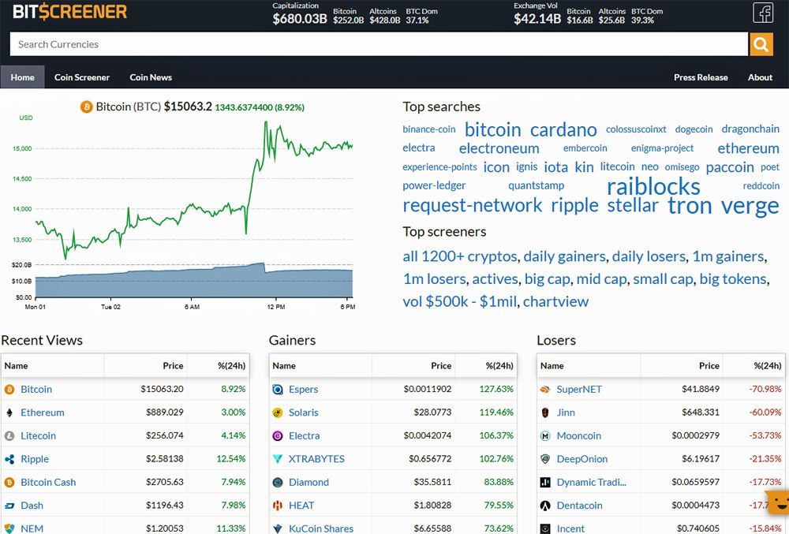Image resolution: width=789 pixels, height=534 pixels.
Task: Click the SuperNET coin icon
Action: 545,389
